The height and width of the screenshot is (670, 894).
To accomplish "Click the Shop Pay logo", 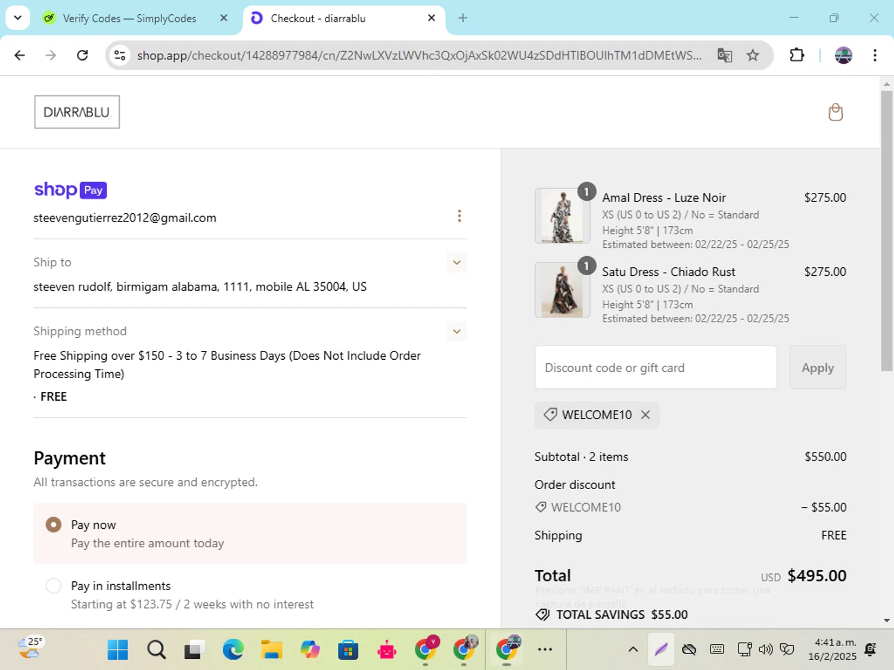I will (x=70, y=190).
